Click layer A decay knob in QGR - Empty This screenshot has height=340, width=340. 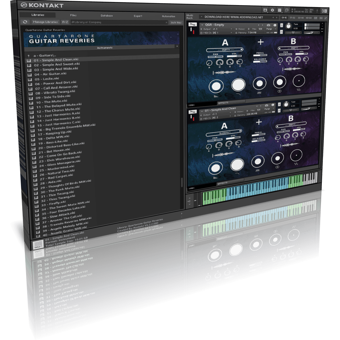coord(220,63)
